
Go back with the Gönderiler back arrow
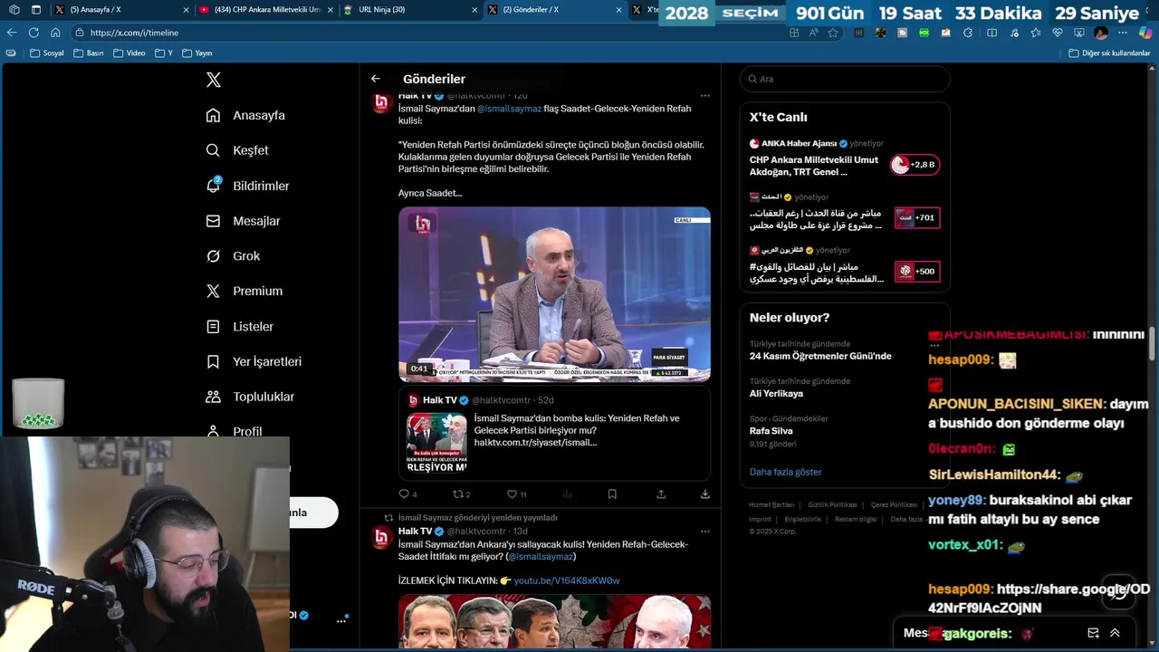point(376,79)
